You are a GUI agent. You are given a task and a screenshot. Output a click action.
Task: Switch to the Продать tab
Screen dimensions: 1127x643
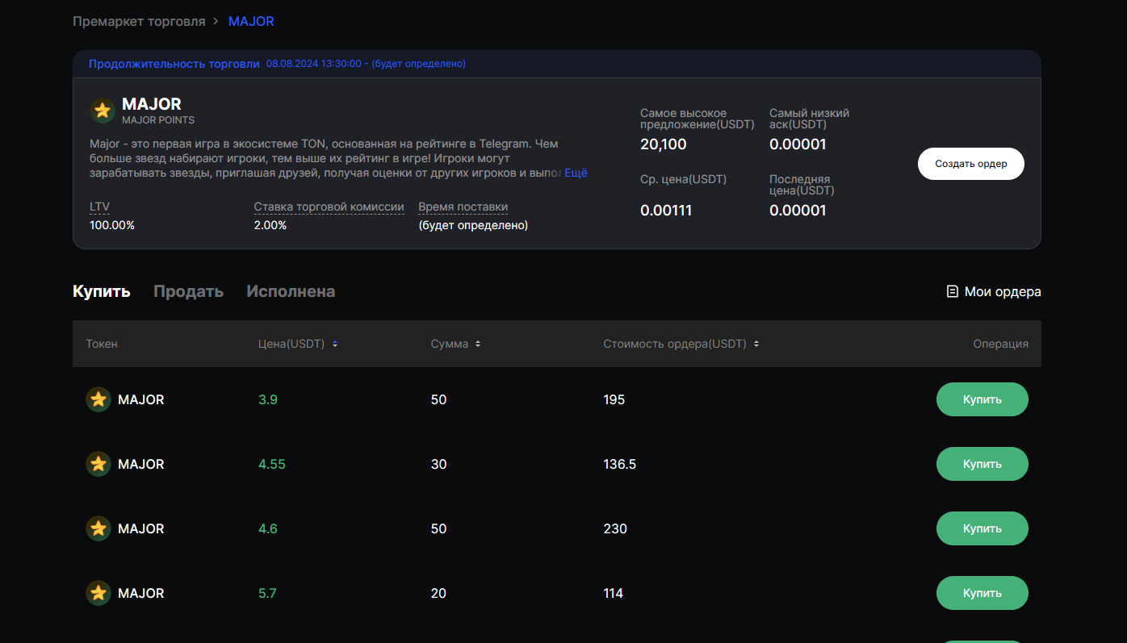tap(188, 291)
